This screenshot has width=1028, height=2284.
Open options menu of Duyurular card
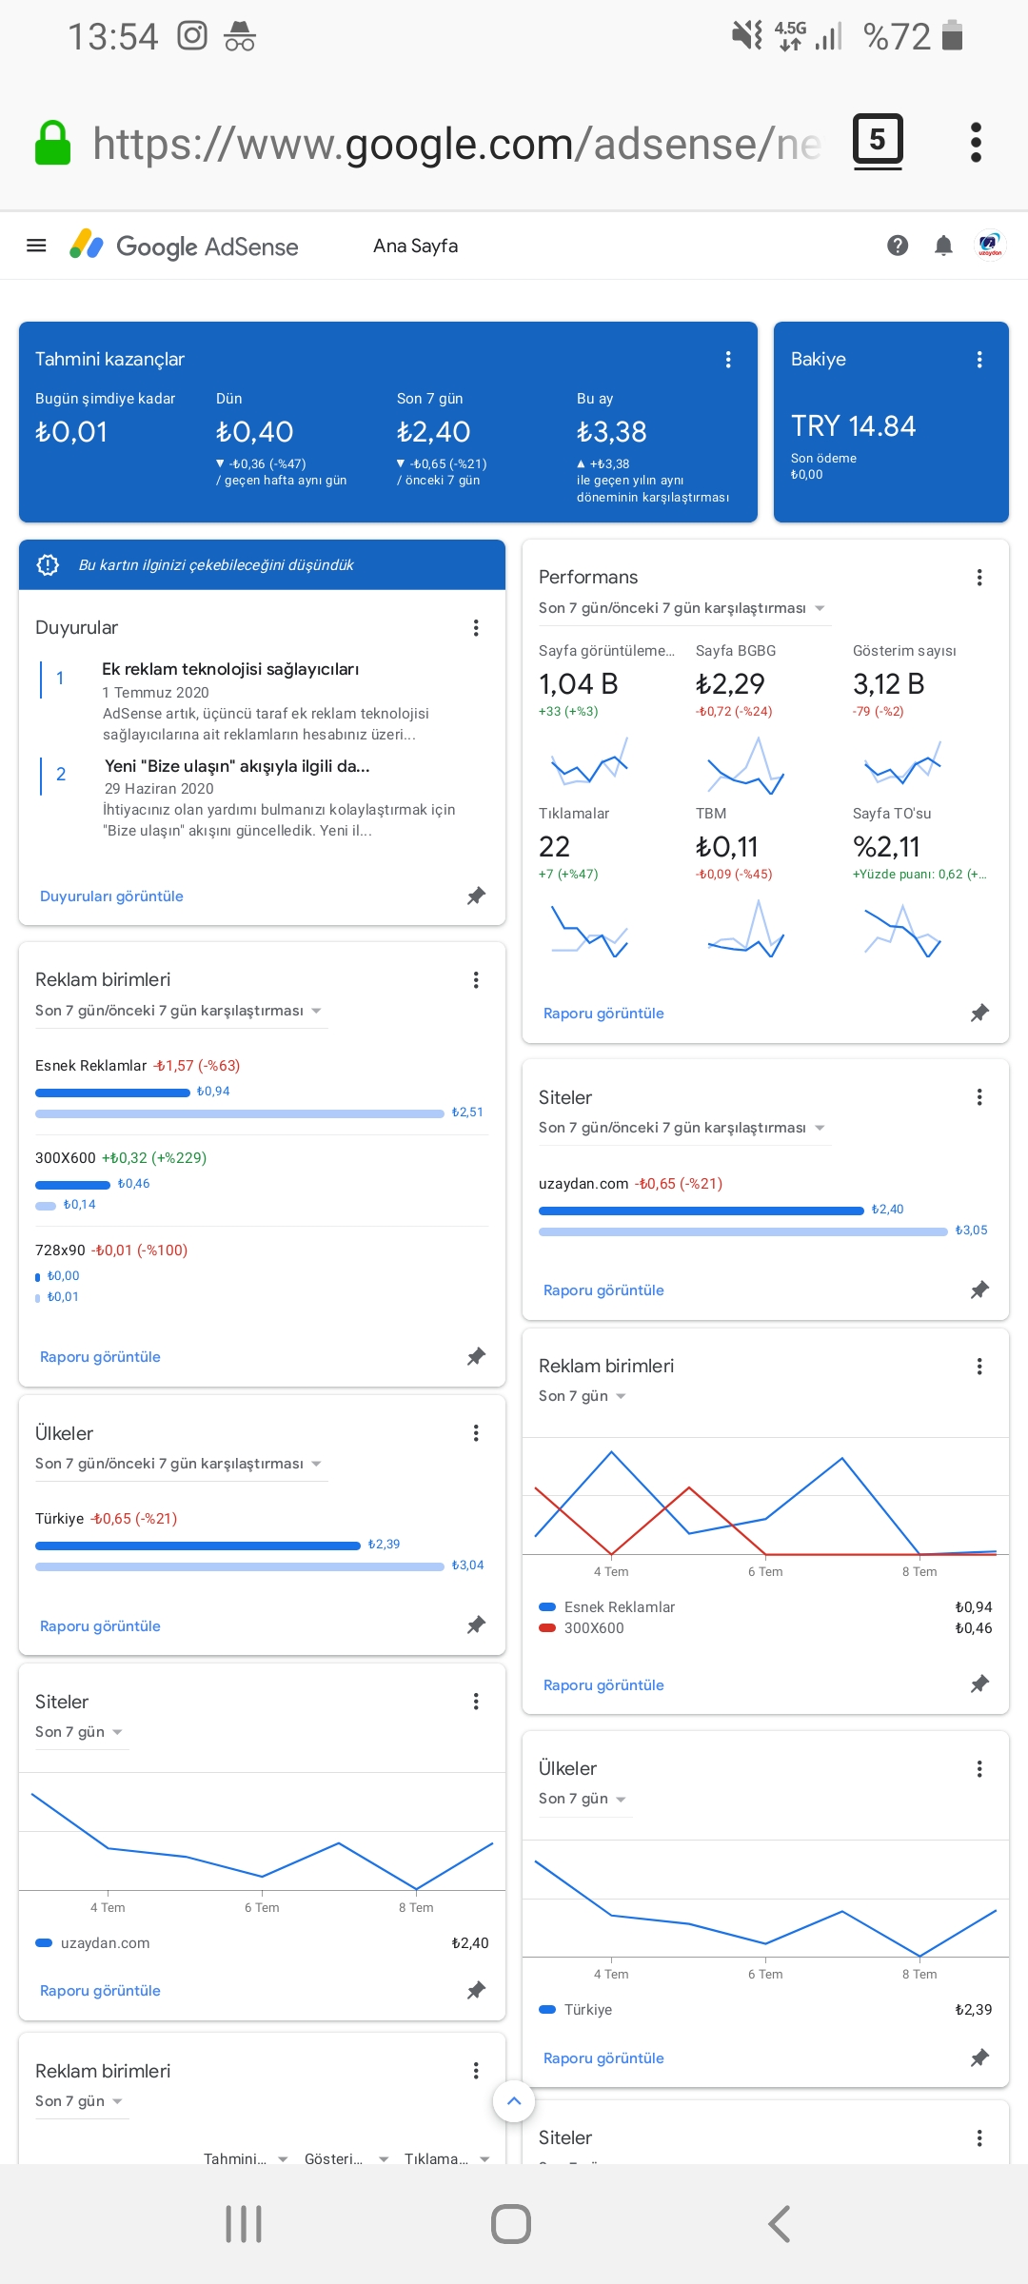click(x=476, y=627)
